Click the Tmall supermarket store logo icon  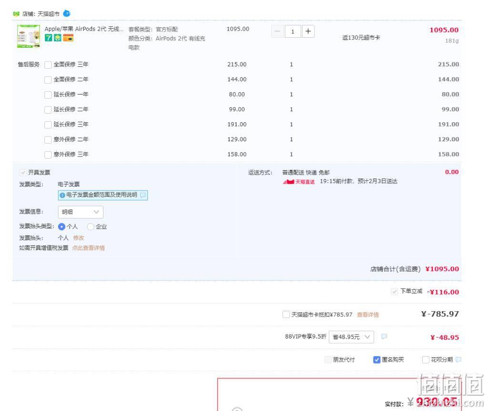click(x=16, y=14)
